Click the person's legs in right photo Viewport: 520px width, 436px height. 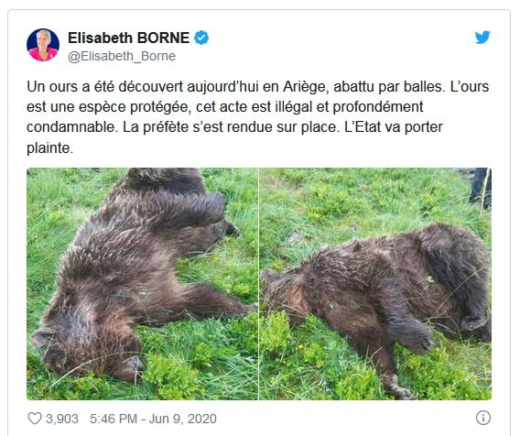point(481,188)
